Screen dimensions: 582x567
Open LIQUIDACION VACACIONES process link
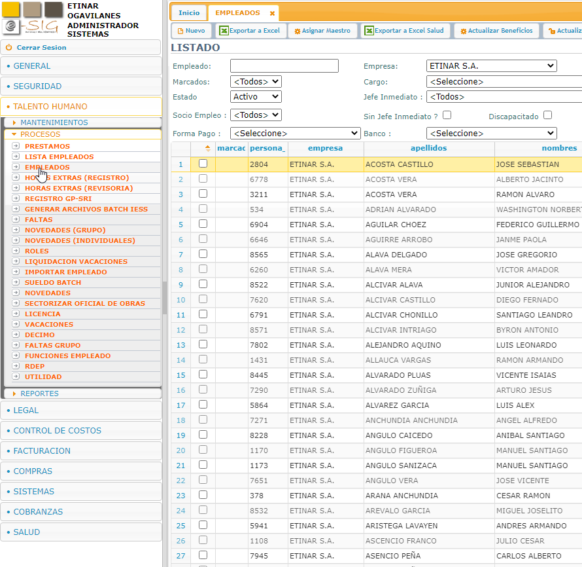tap(76, 262)
